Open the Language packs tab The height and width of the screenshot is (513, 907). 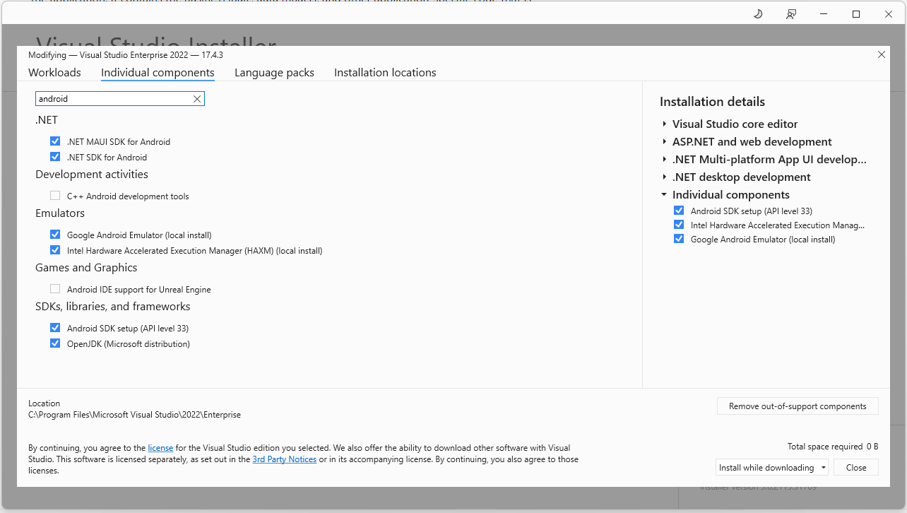pyautogui.click(x=274, y=73)
